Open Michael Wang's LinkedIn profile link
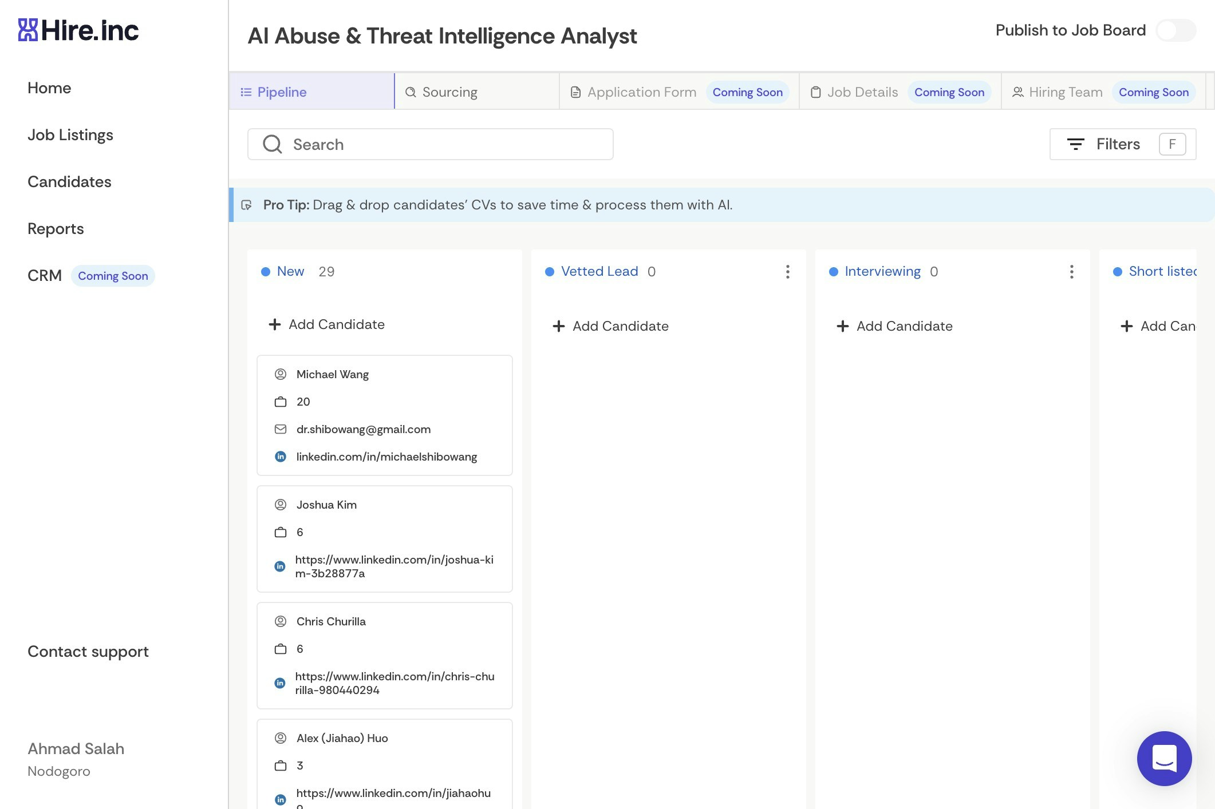This screenshot has height=809, width=1215. click(386, 457)
